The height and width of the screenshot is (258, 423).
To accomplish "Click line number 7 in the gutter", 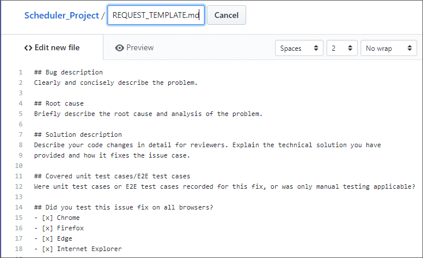I will click(20, 134).
